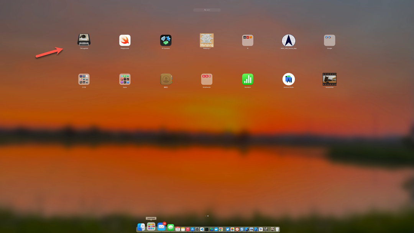Open the folder left of ASIX_USB_Device_App

pos(248,40)
